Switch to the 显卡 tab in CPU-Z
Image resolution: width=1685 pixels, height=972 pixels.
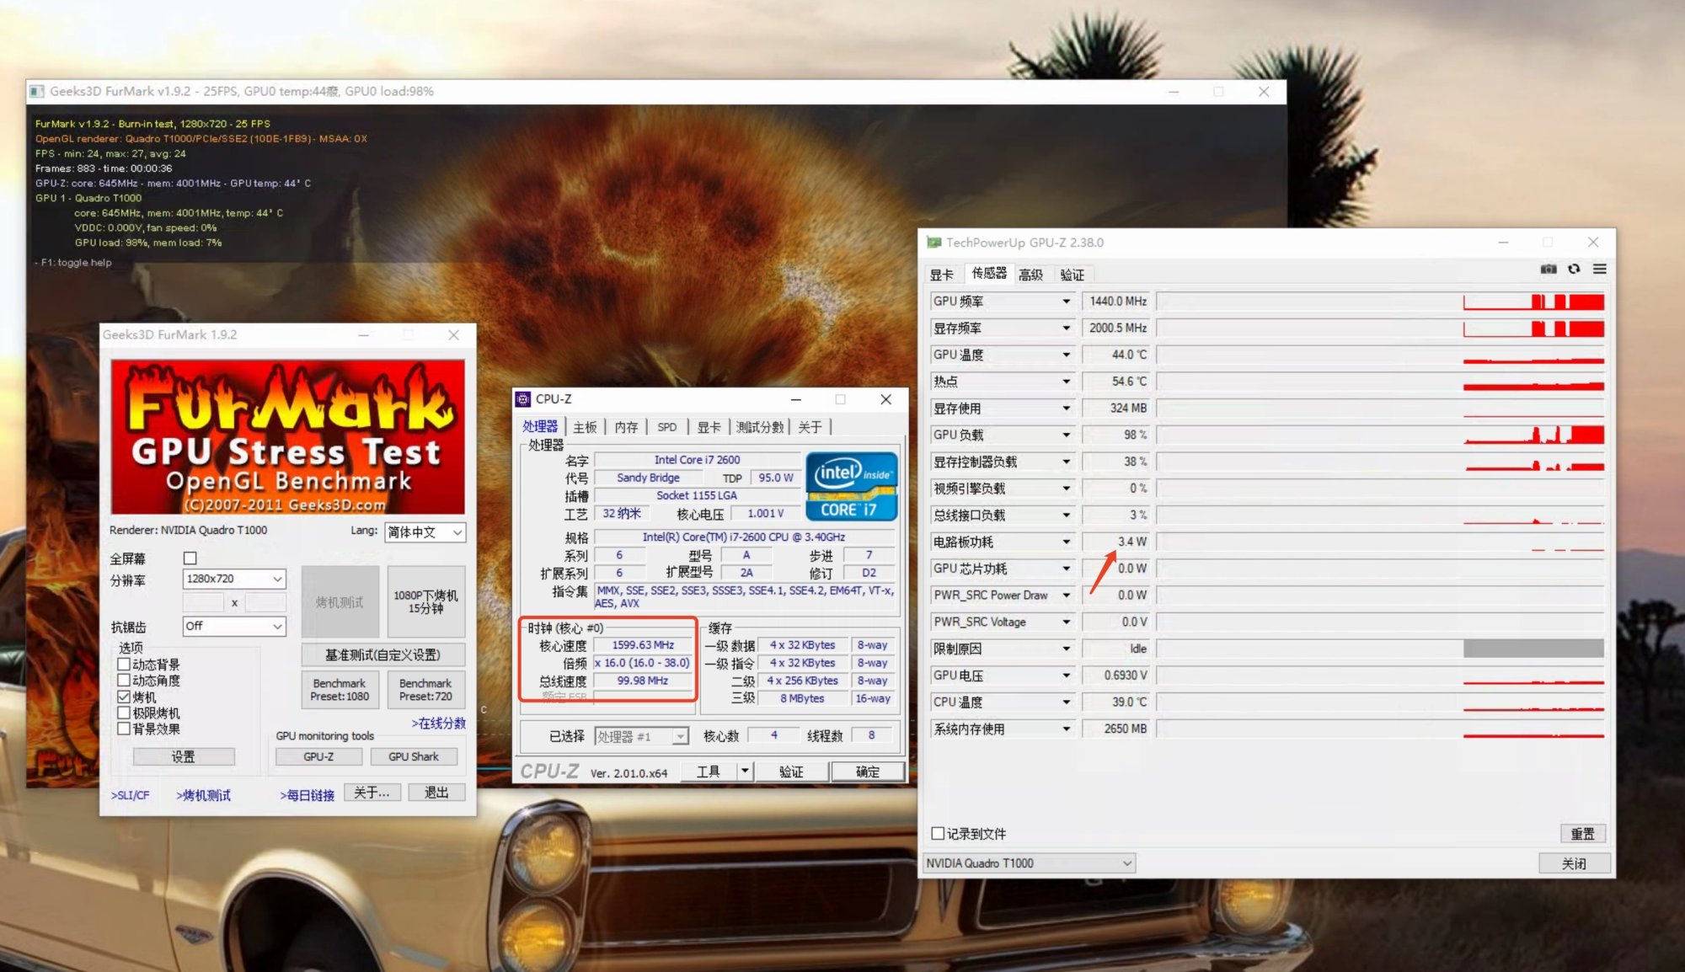click(709, 427)
